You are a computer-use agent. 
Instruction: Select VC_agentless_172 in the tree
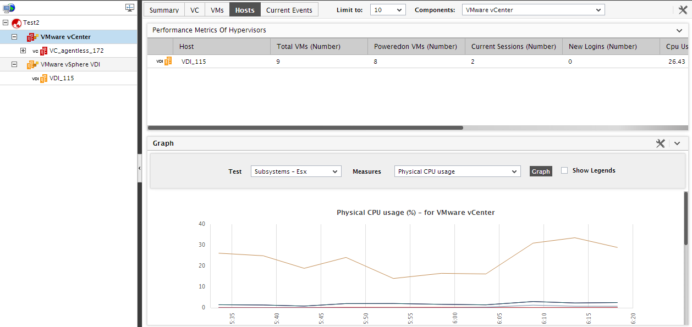click(76, 51)
